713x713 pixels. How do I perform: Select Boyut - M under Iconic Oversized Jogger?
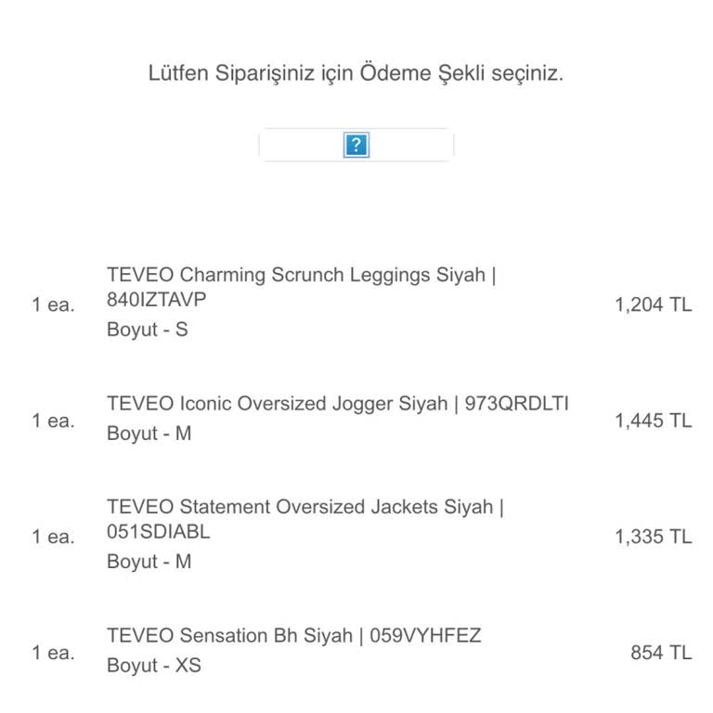coord(149,434)
